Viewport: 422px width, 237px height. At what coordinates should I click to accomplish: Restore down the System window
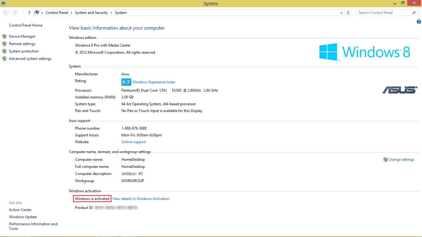click(x=403, y=3)
